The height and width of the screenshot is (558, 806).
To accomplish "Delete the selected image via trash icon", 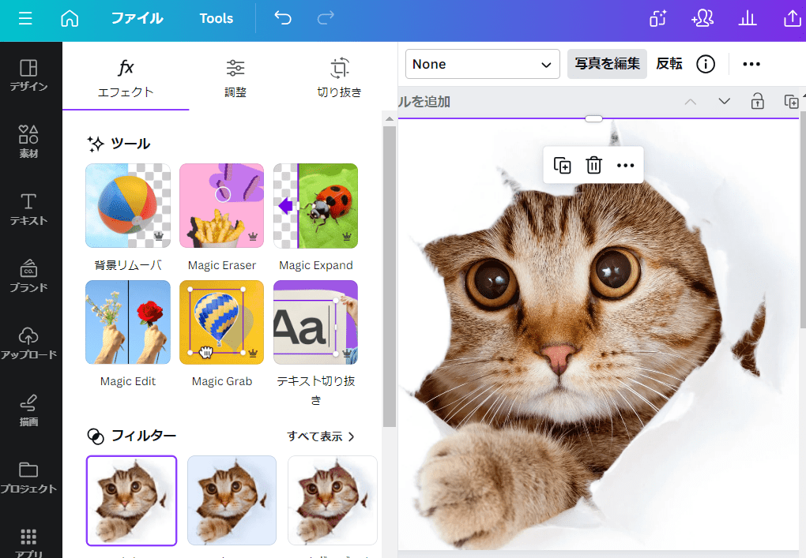I will click(x=593, y=165).
